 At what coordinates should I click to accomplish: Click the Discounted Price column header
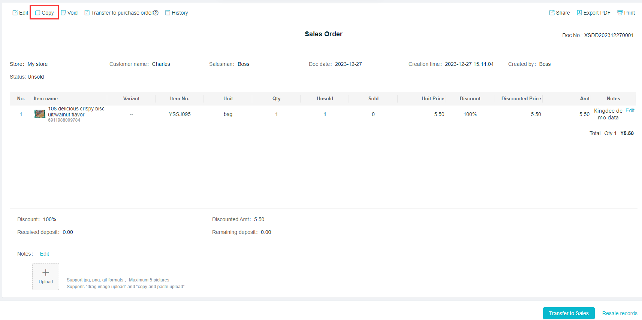[x=521, y=99]
